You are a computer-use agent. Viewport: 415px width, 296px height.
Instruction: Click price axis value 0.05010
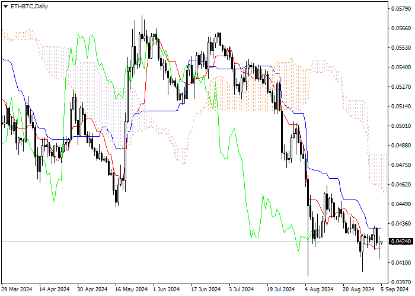click(x=401, y=126)
